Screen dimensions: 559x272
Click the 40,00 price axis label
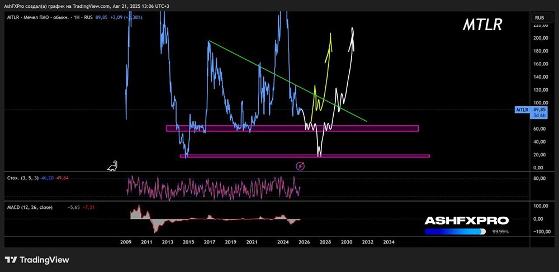point(539,142)
